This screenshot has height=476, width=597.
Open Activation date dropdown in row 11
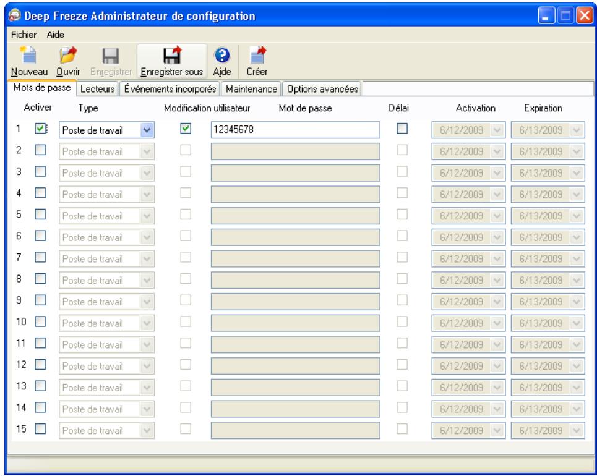coord(497,345)
